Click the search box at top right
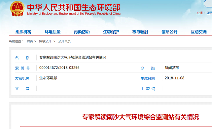Screen dimensions: 212x129 [208, 4]
